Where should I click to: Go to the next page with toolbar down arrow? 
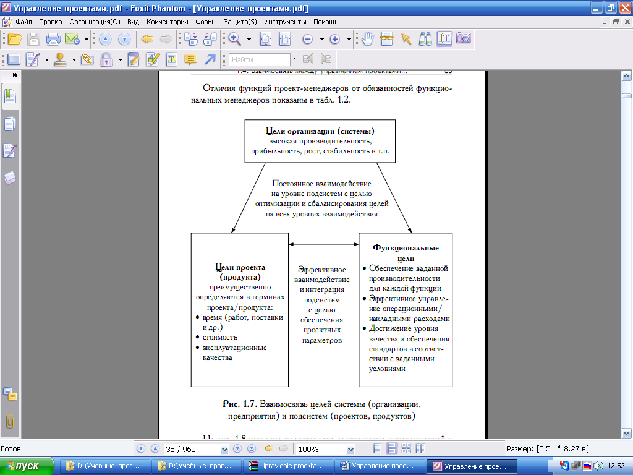click(124, 39)
